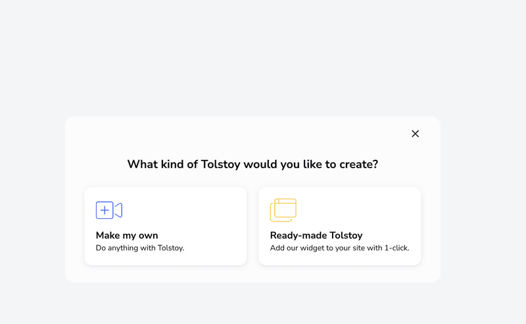Close the dialog with the X icon
Screen dimensions: 526x324
pos(415,133)
